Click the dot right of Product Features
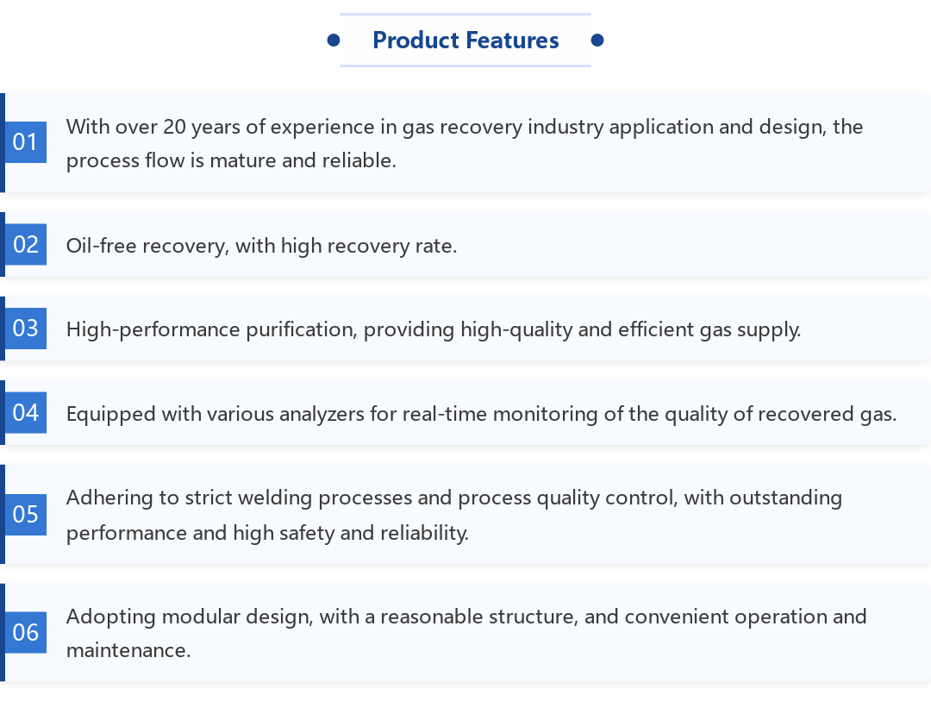The width and height of the screenshot is (931, 714). [597, 41]
